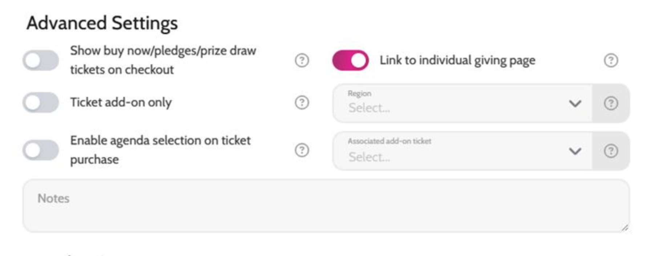Viewport: 650px width, 256px height.
Task: Click question mark icon on Region field
Action: point(611,103)
